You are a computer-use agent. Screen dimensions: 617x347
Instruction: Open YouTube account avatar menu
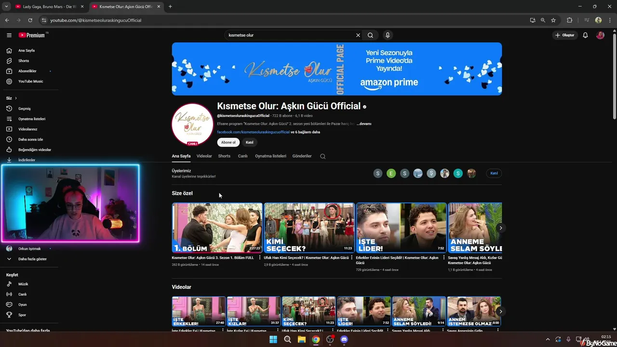point(600,35)
